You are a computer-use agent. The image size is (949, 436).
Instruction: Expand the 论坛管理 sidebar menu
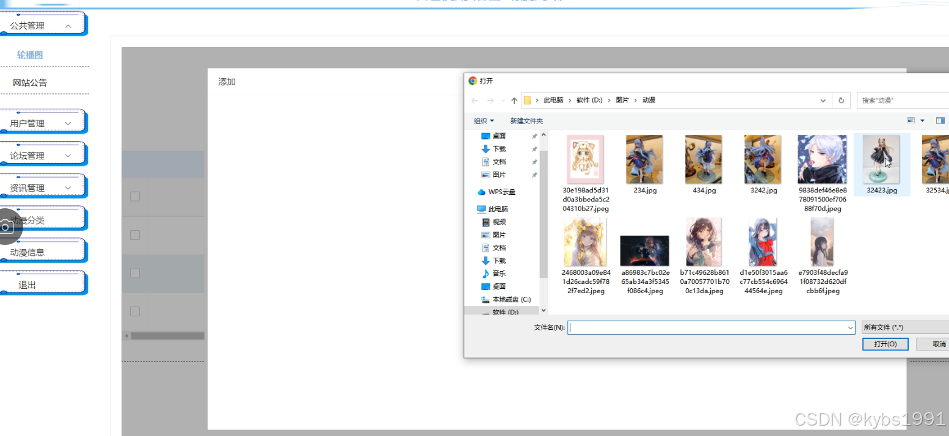pos(43,155)
